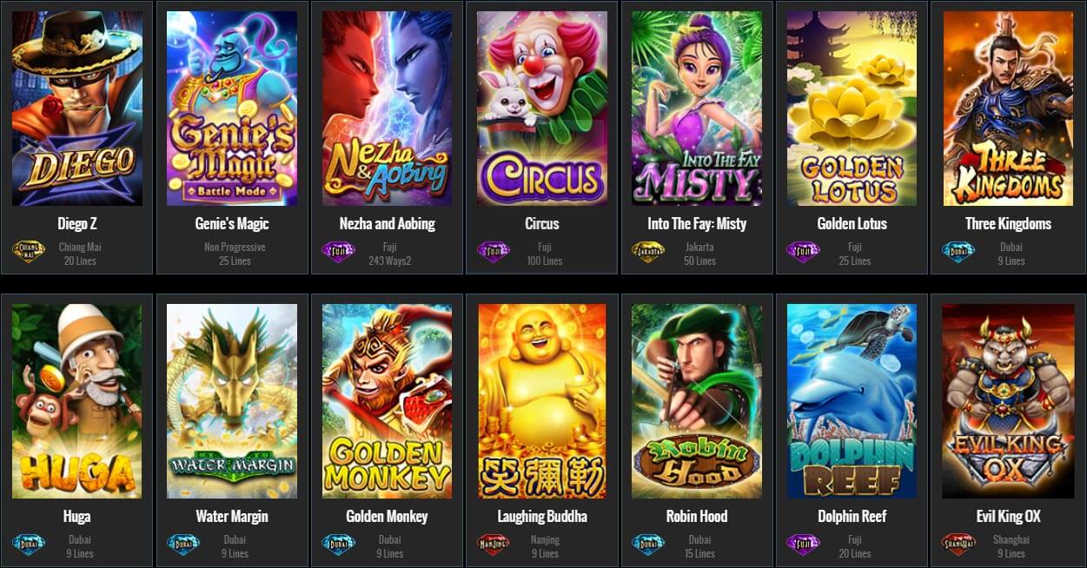Click the Laughing Buddha title text
The width and height of the screenshot is (1087, 568).
point(542,517)
